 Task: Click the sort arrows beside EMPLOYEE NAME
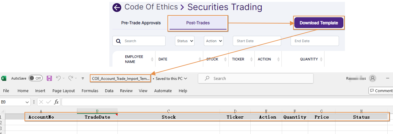coord(153,59)
